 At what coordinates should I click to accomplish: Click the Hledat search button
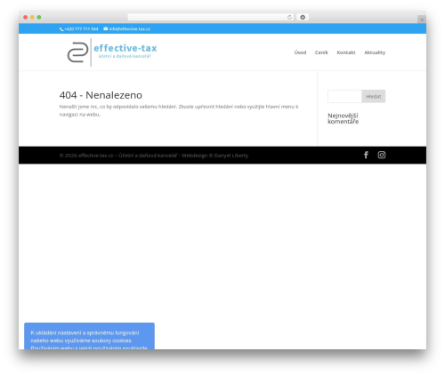pyautogui.click(x=374, y=96)
